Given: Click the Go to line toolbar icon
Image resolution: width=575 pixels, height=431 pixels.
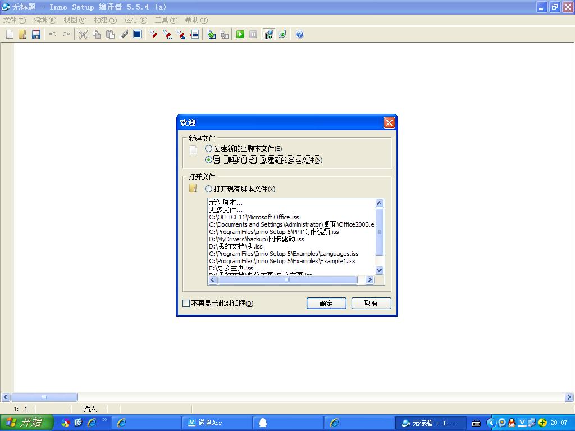Looking at the screenshot, I should point(194,34).
